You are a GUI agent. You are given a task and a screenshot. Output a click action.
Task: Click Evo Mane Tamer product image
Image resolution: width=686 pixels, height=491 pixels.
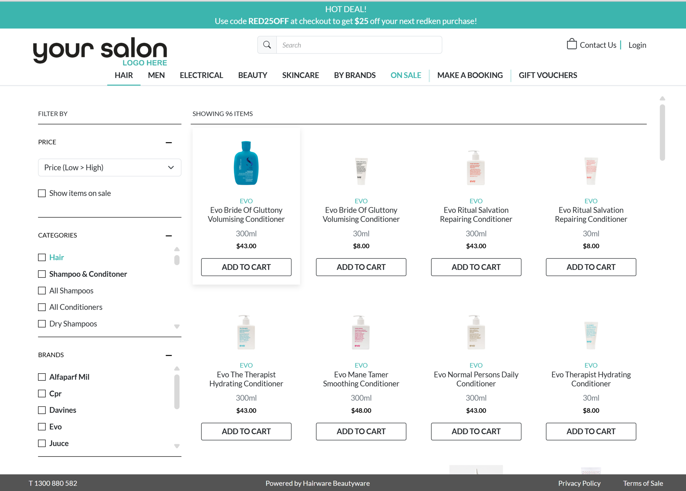[x=361, y=332]
